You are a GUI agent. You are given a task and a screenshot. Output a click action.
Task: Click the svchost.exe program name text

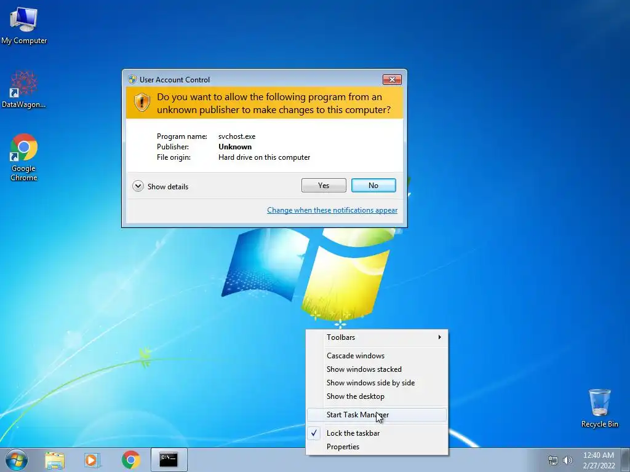coord(237,136)
